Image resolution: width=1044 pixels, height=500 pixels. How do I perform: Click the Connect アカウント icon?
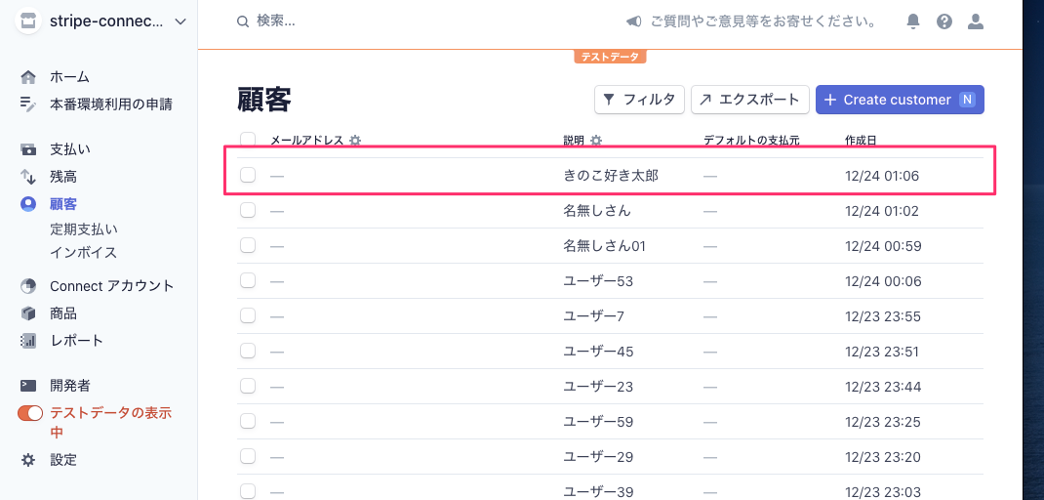click(x=28, y=286)
